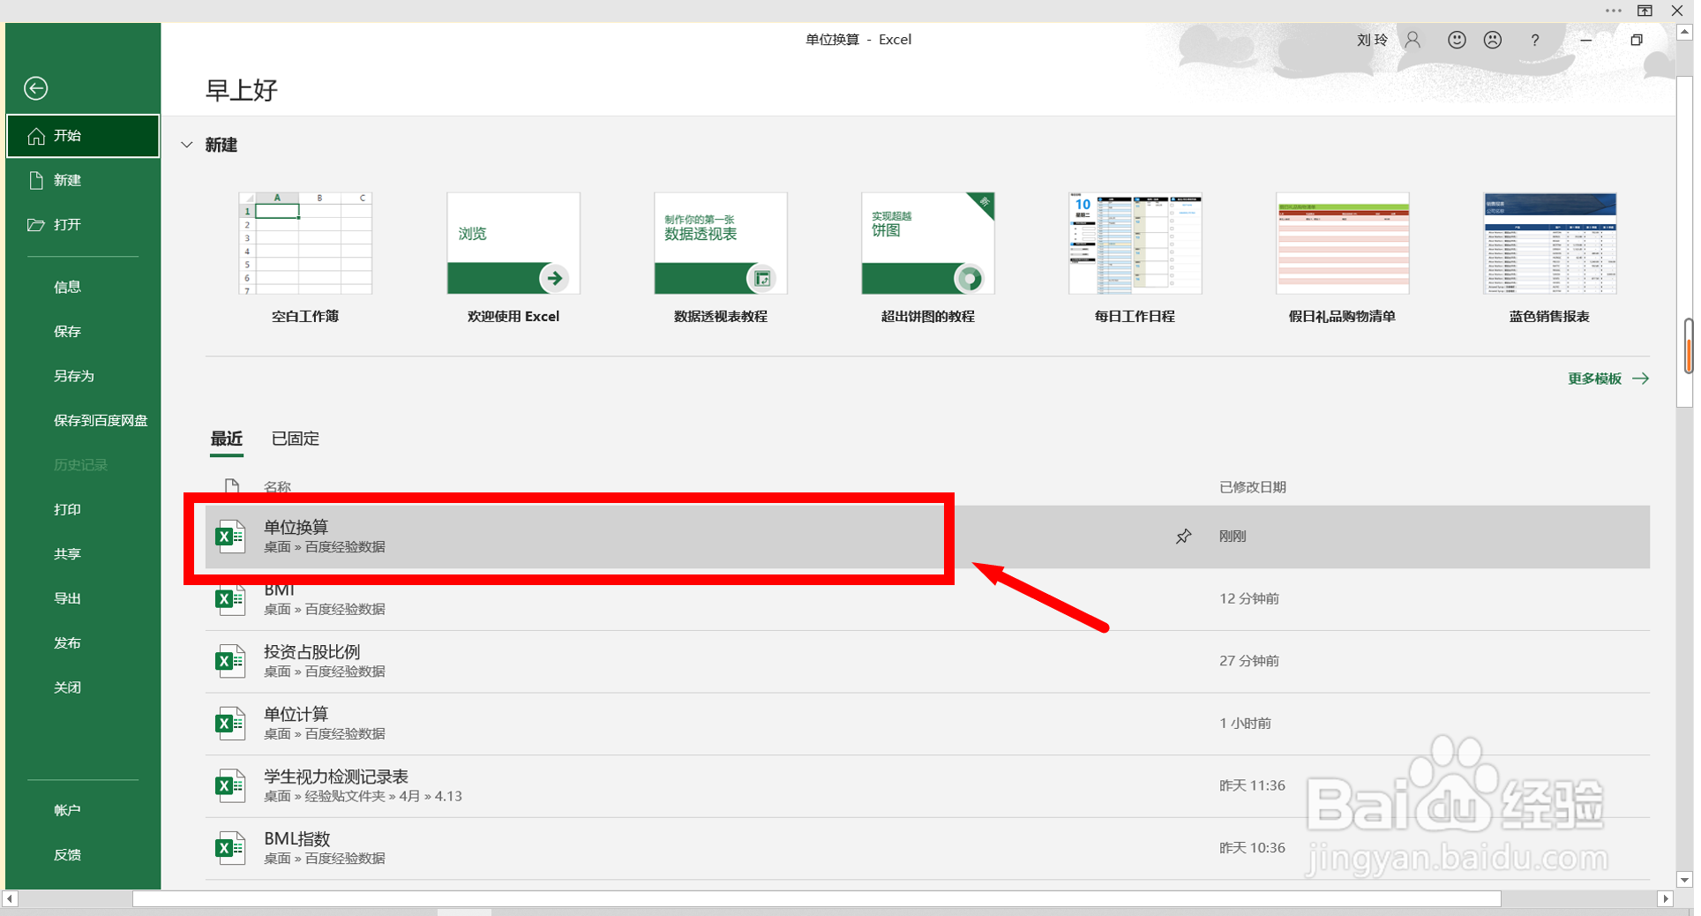Click the horizontal scrollbar right arrow
This screenshot has height=916, width=1701.
point(1665,898)
